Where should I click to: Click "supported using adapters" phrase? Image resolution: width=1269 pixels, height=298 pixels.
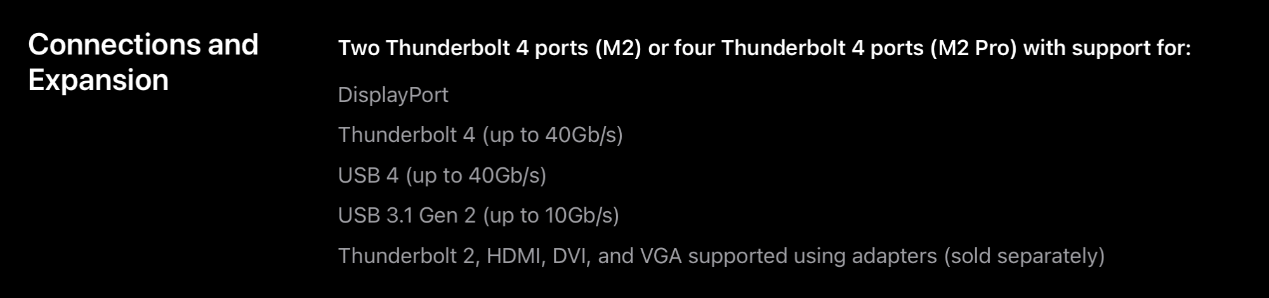pos(812,257)
